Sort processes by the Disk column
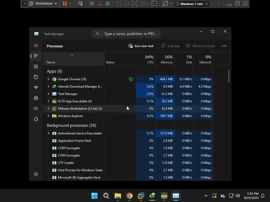Viewport: 270px width, 202px height. click(x=184, y=59)
